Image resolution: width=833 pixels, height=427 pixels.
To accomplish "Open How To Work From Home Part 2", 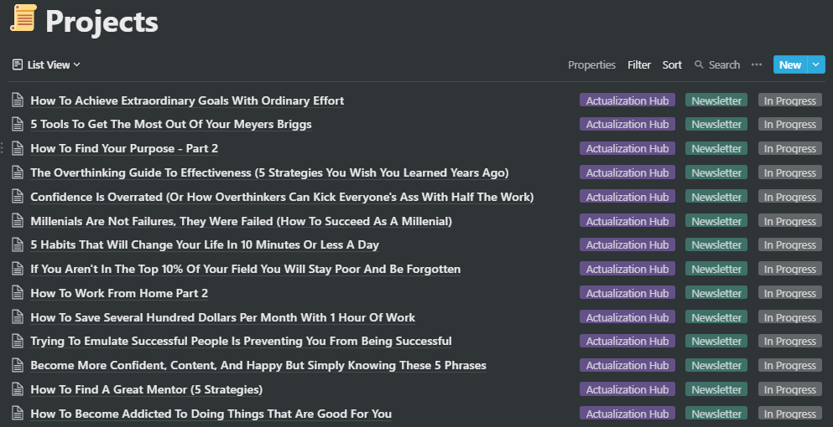I will 119,293.
